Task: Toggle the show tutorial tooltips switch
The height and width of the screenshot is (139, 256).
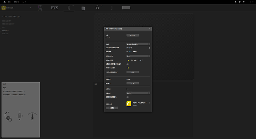Action: pyautogui.click(x=128, y=68)
